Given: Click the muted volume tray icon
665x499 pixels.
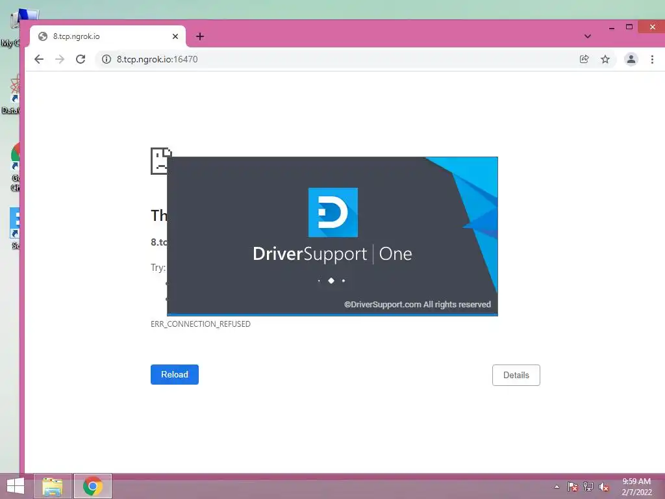Looking at the screenshot, I should 604,487.
